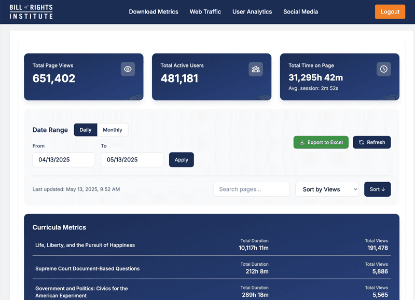Select Life, Liberty, and the Pursuit of Happiness row
This screenshot has height=300, width=415.
[212, 244]
